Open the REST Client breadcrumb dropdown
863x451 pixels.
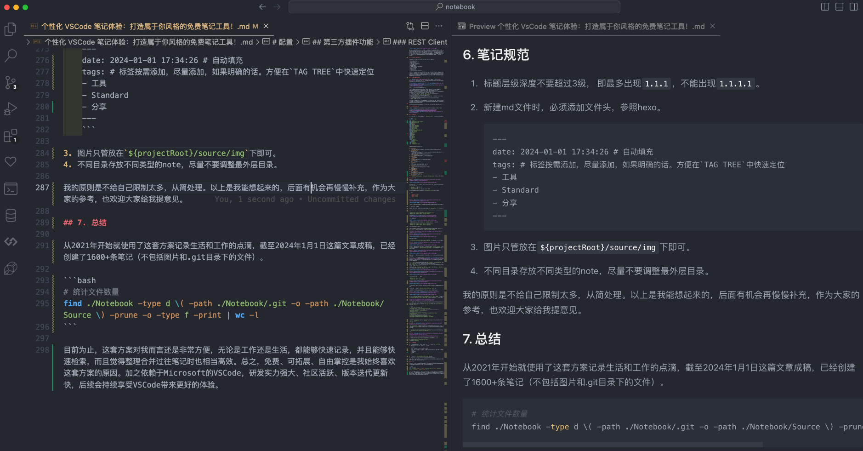click(421, 42)
